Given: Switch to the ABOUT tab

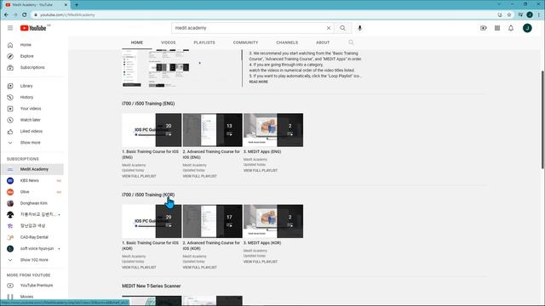Looking at the screenshot, I should (x=323, y=42).
